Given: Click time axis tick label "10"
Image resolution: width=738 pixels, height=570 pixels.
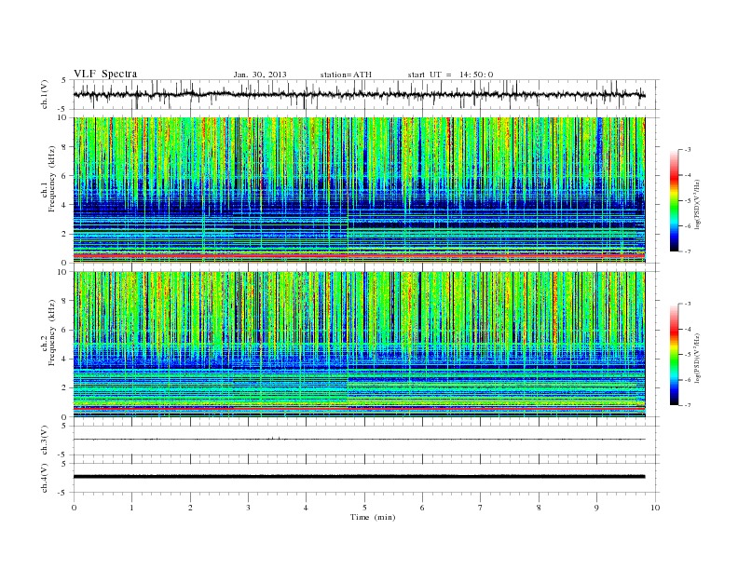Looking at the screenshot, I should pos(655,508).
